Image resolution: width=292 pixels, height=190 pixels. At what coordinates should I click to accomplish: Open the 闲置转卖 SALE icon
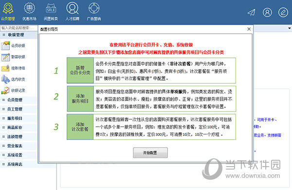(51, 11)
